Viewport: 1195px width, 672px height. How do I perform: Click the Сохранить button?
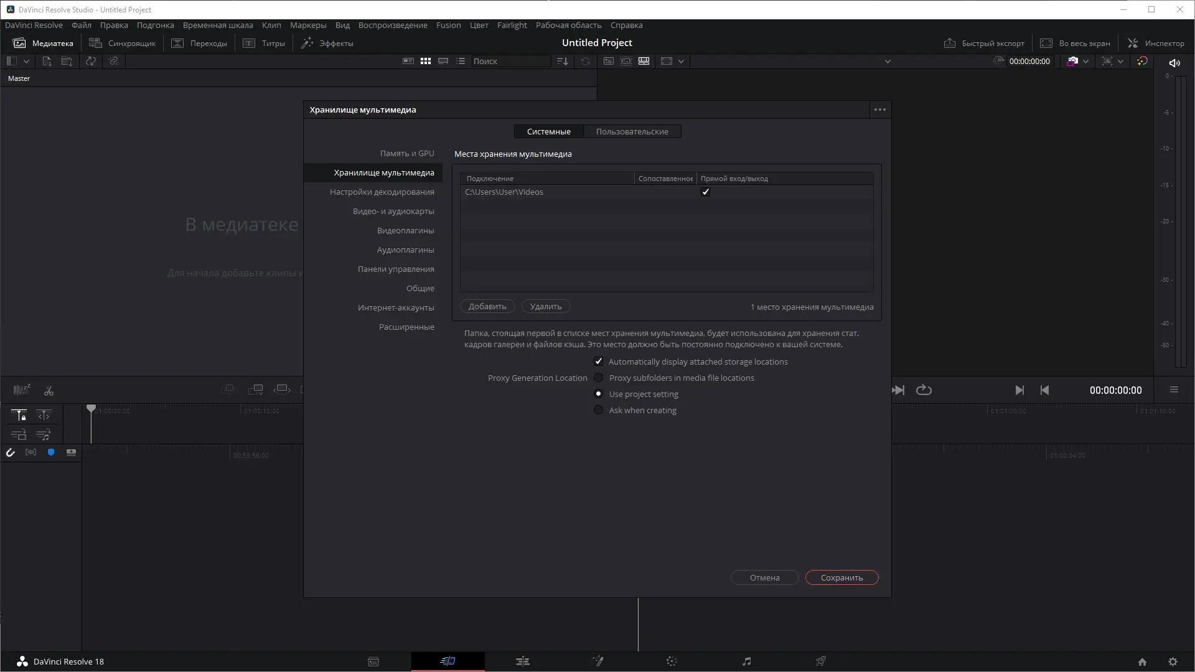coord(841,577)
